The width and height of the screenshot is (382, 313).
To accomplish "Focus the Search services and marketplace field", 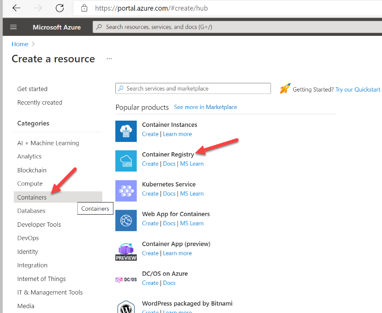I will pyautogui.click(x=194, y=89).
